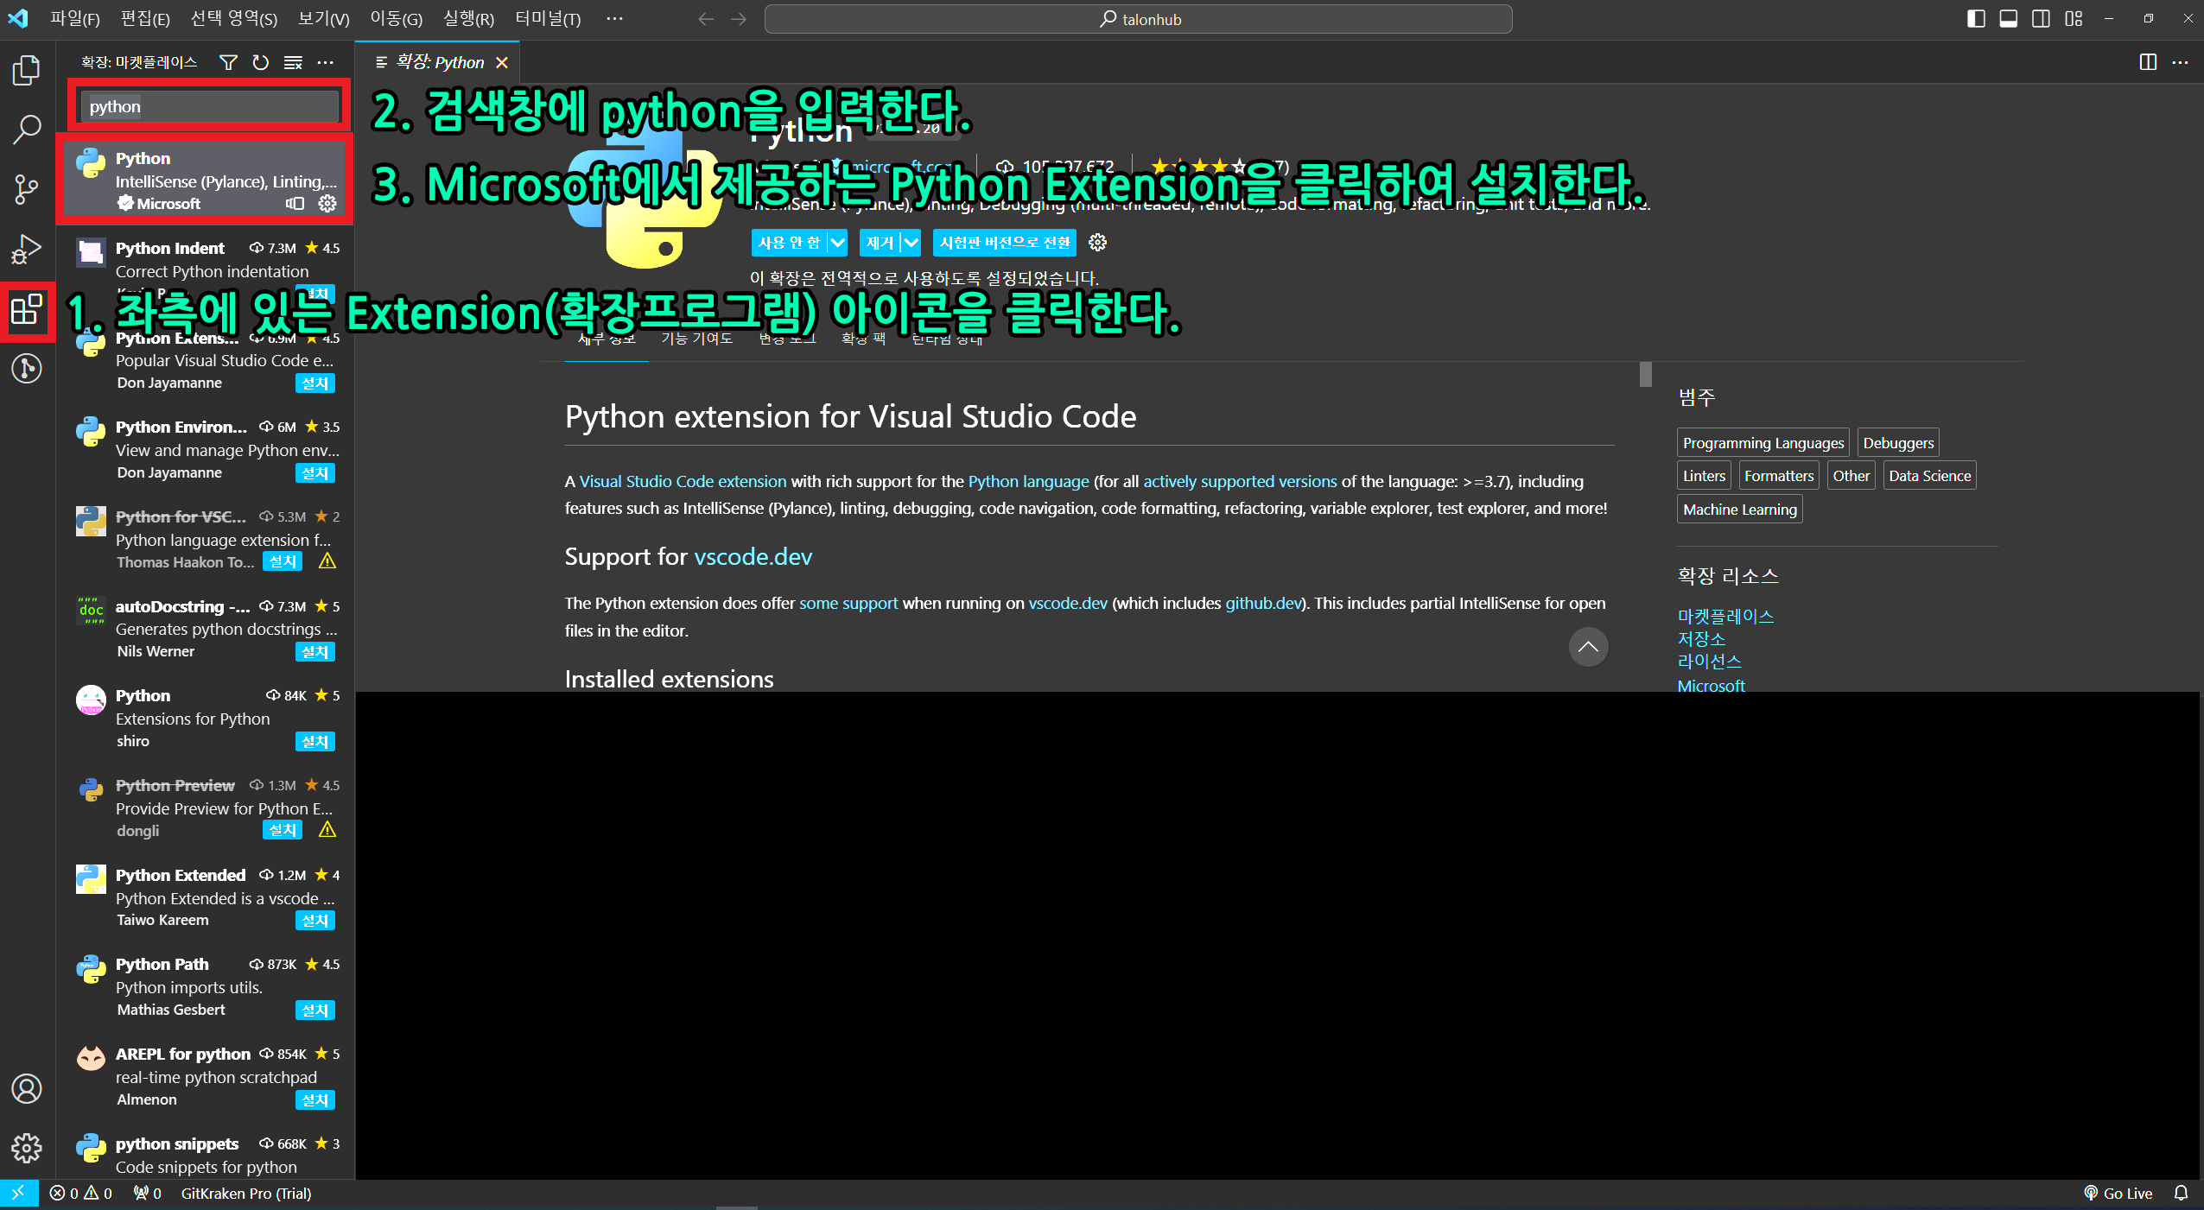Viewport: 2204px width, 1210px height.
Task: Open the Manage gear in activity bar
Action: click(26, 1148)
